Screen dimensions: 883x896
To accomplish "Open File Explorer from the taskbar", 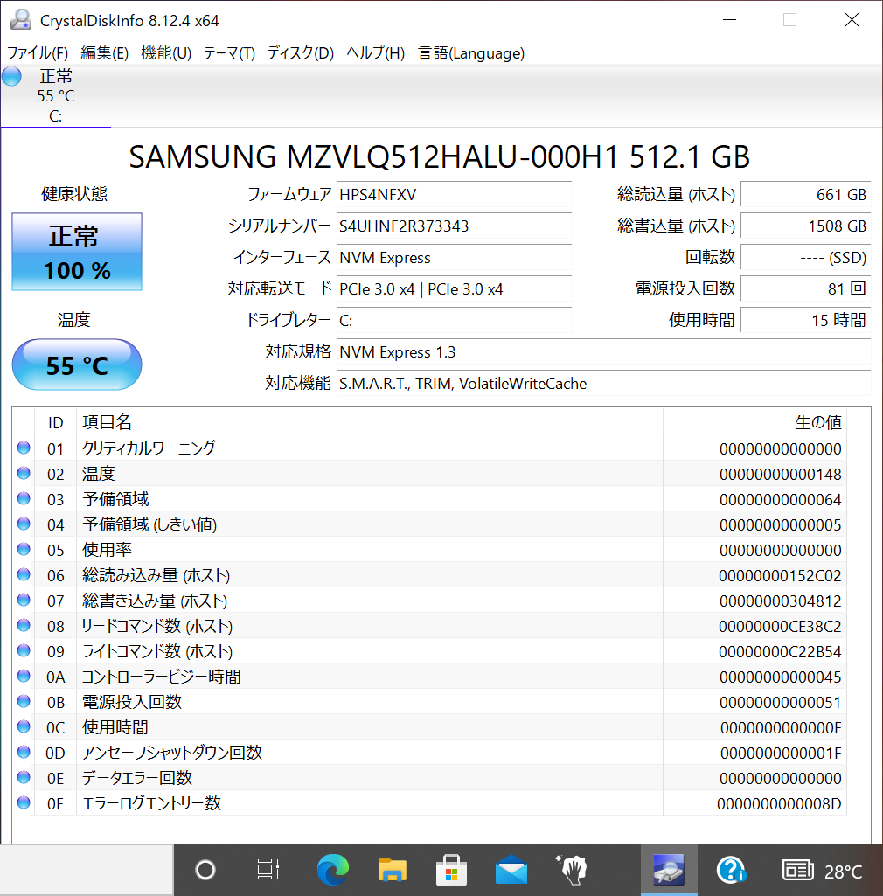I will (x=392, y=870).
